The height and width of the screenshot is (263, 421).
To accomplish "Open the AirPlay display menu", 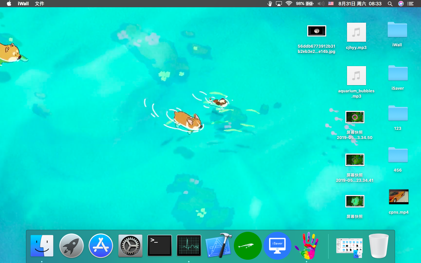I will point(279,4).
